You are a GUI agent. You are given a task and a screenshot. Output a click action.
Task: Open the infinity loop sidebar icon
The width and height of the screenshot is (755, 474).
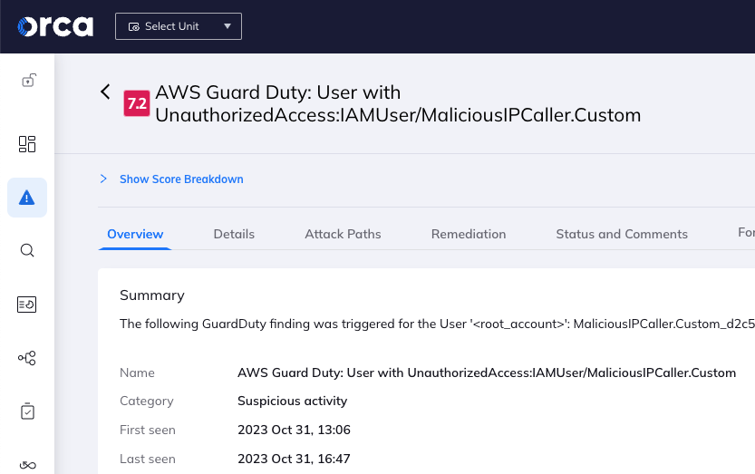[x=27, y=465]
